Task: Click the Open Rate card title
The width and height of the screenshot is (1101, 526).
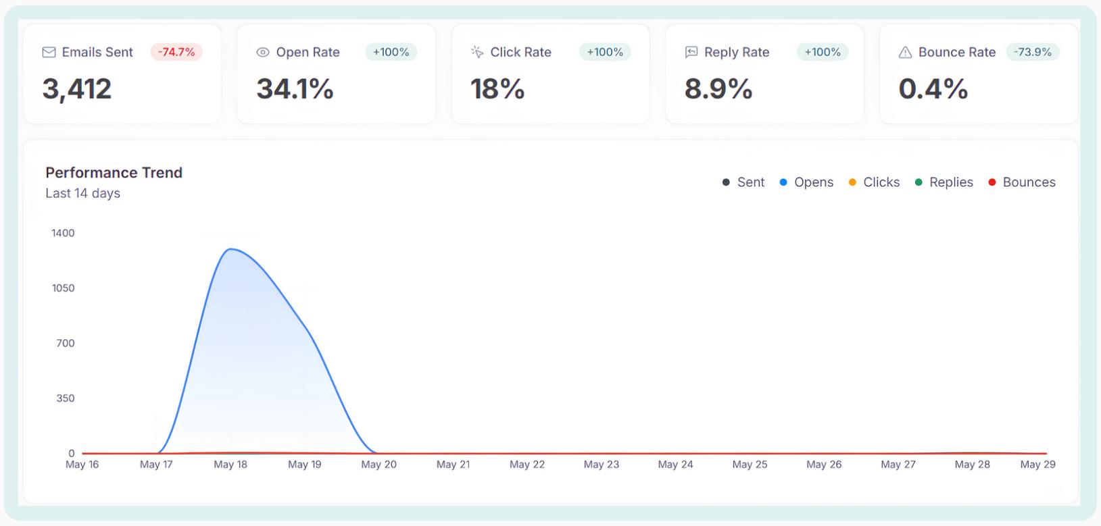Action: pyautogui.click(x=308, y=52)
